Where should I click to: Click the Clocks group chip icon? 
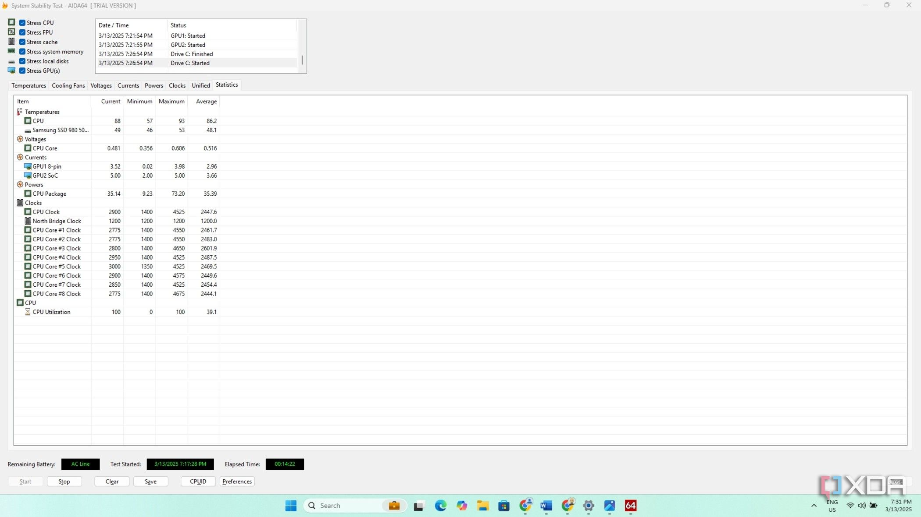[20, 203]
